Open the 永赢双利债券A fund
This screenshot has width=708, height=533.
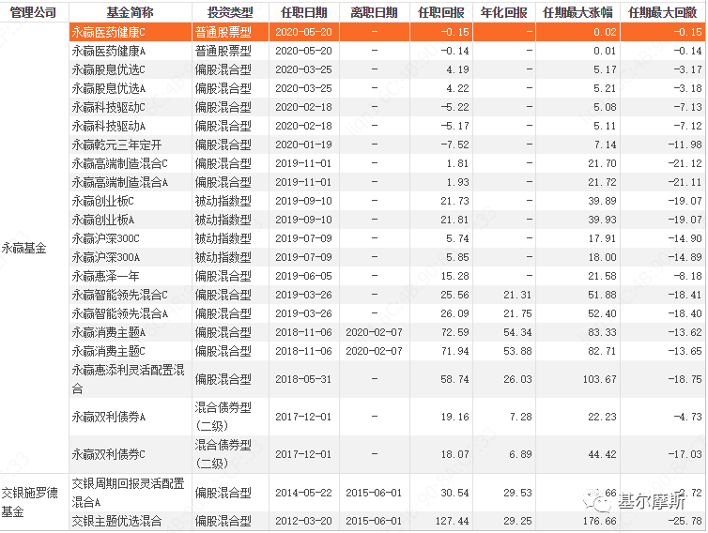pyautogui.click(x=109, y=417)
